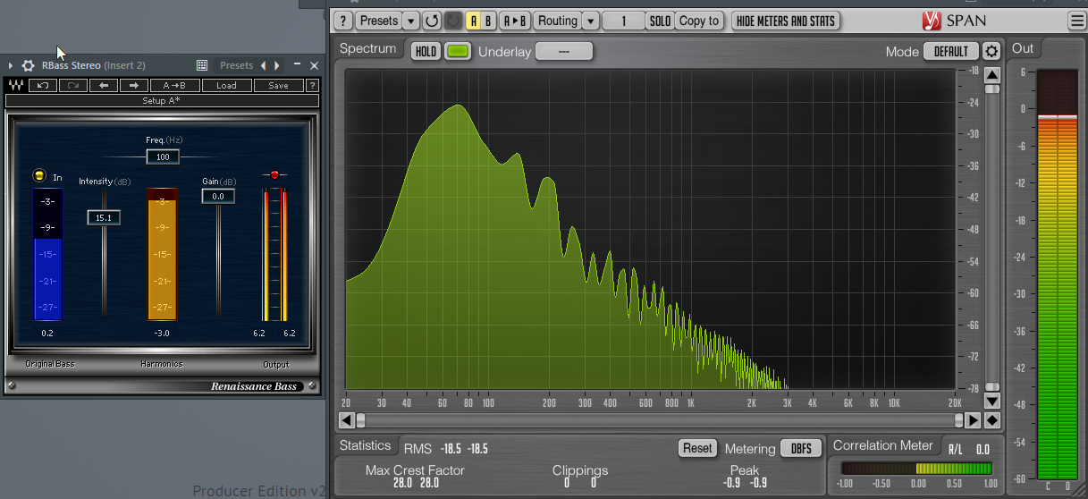Click the spectrum vertical range slider handle

point(992,89)
